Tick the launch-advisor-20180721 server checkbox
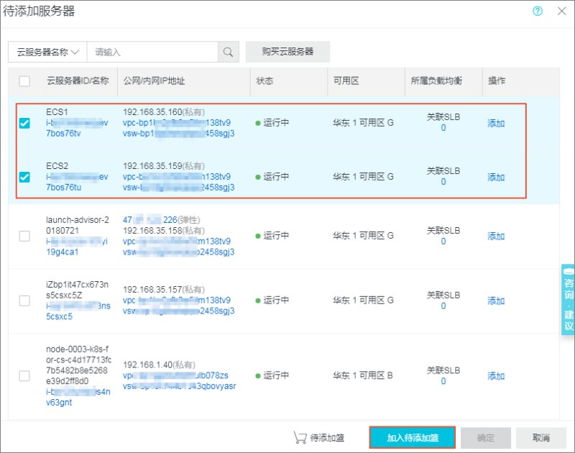The height and width of the screenshot is (453, 575). [24, 236]
